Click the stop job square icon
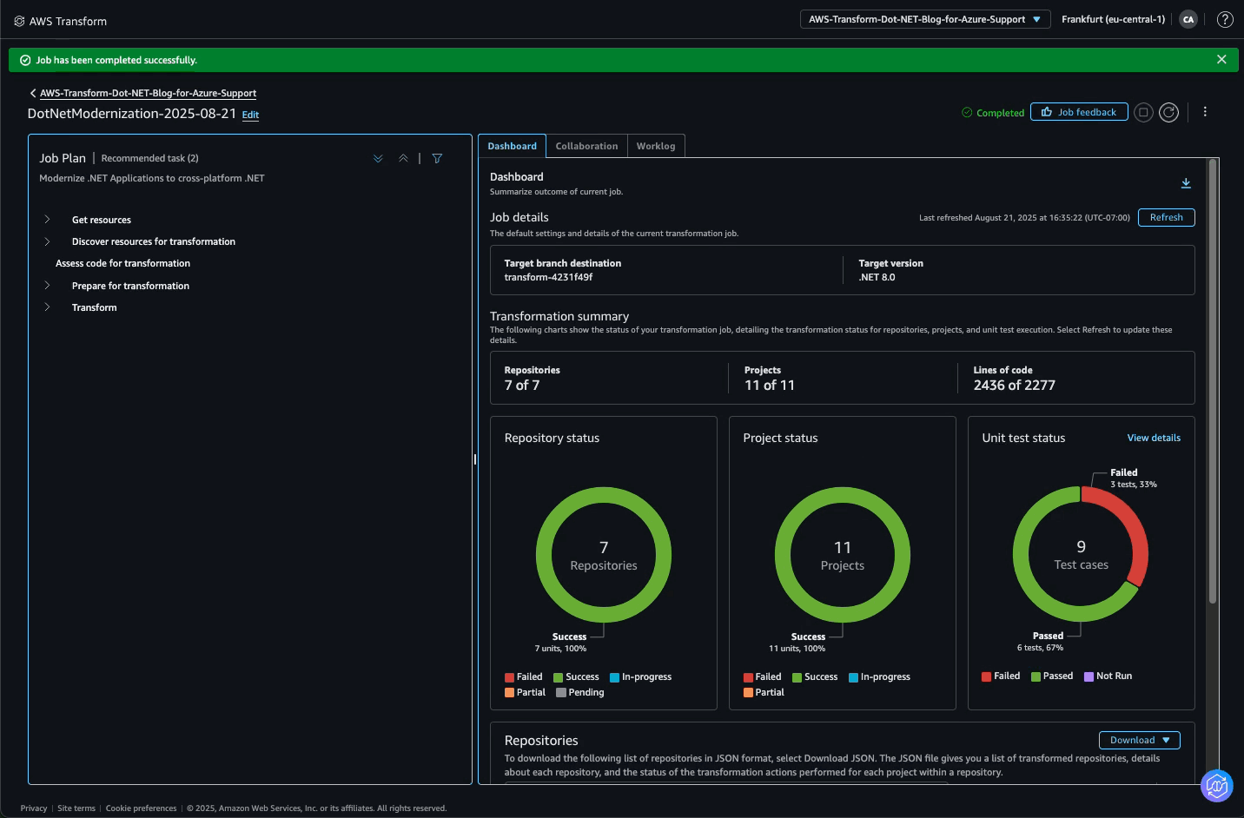 point(1143,111)
